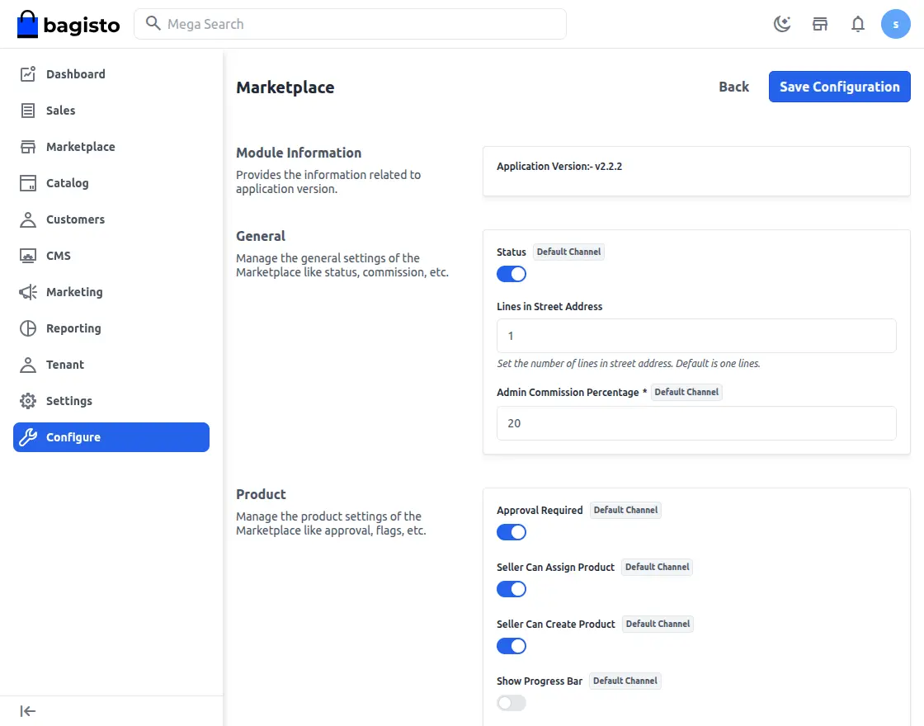Disable Seller Can Create Product toggle
Viewport: 924px width, 726px height.
[511, 645]
